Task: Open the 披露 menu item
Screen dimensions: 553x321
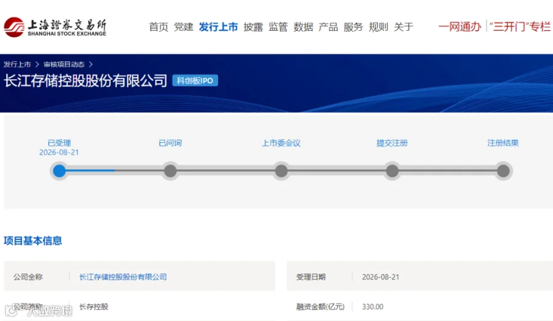Action: point(253,27)
